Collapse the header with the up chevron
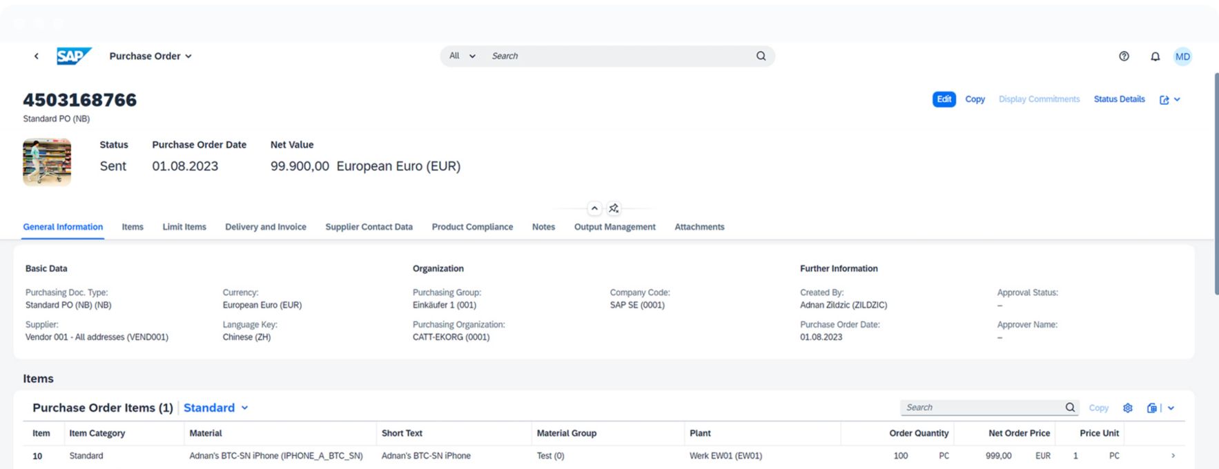This screenshot has width=1219, height=469. point(594,208)
